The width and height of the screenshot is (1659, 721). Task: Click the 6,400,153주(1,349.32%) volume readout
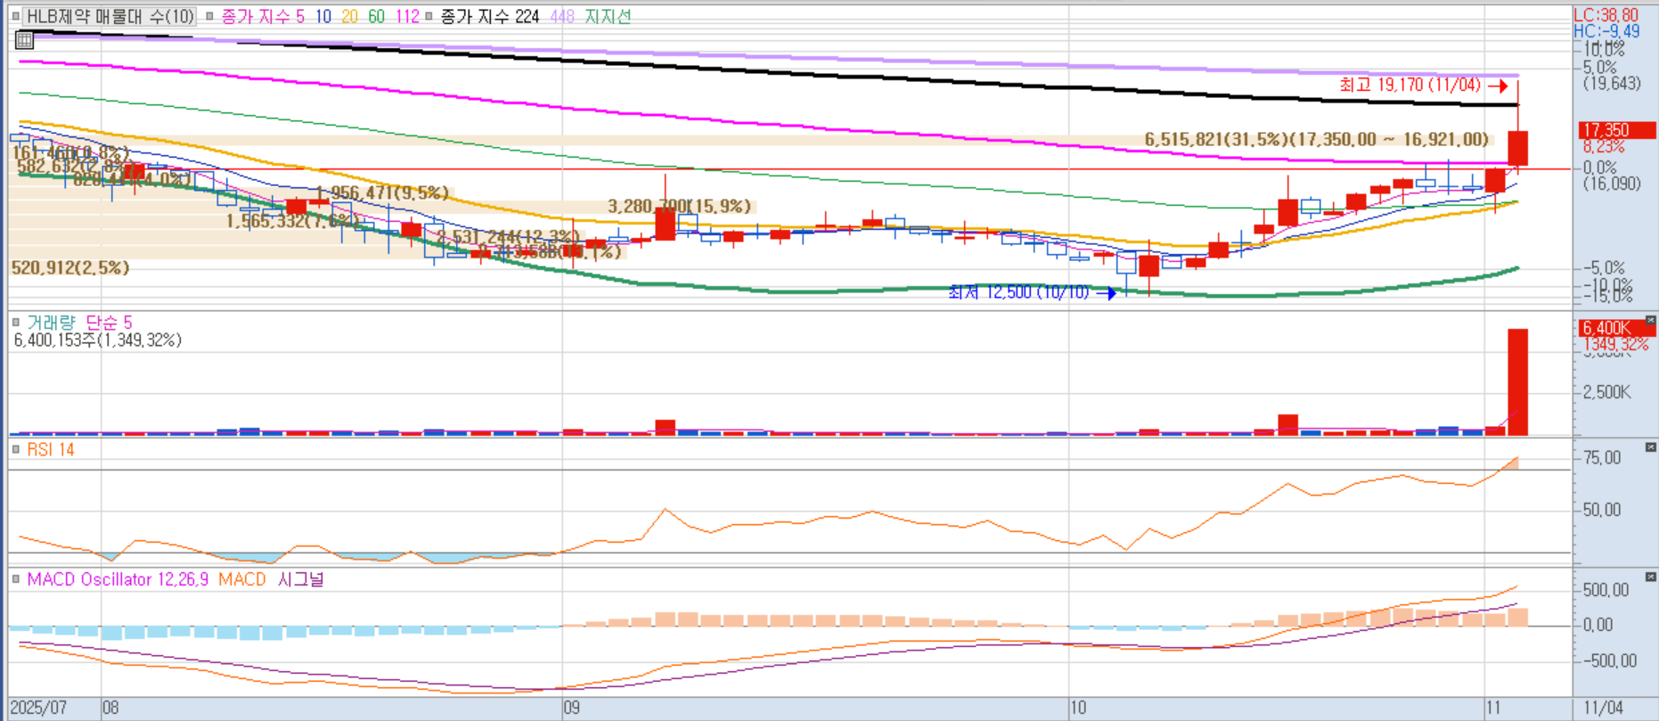pyautogui.click(x=98, y=340)
